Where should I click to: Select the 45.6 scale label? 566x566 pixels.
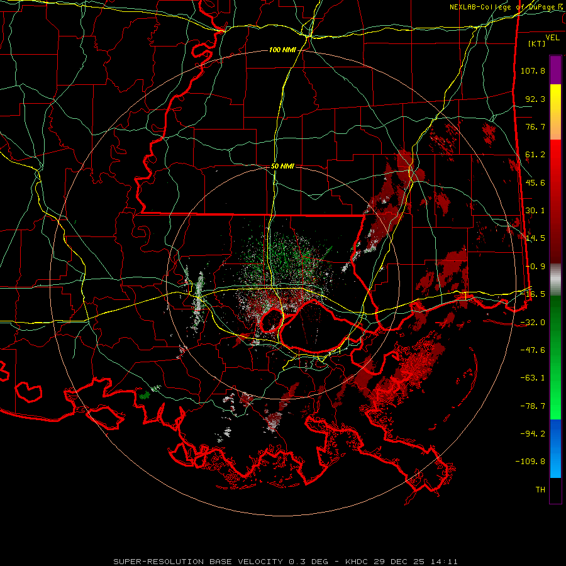(x=535, y=182)
